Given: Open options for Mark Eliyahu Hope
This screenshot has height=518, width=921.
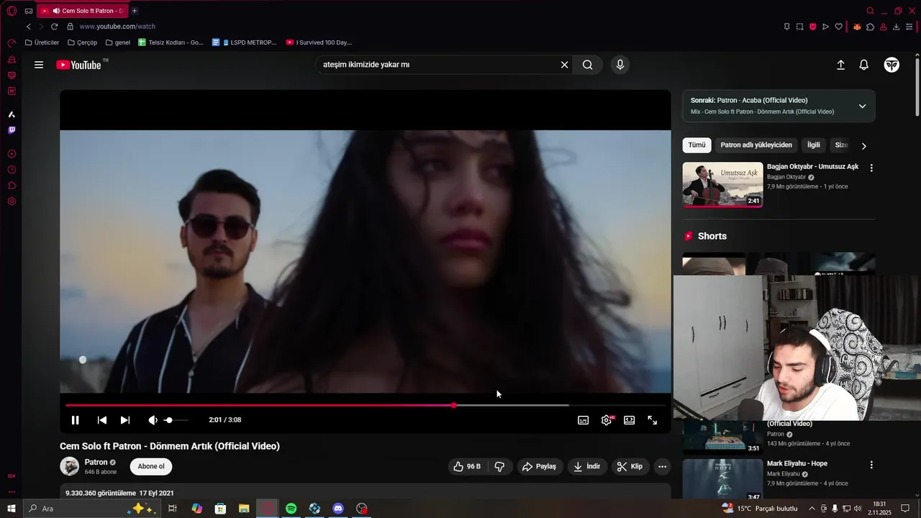Looking at the screenshot, I should (x=871, y=465).
